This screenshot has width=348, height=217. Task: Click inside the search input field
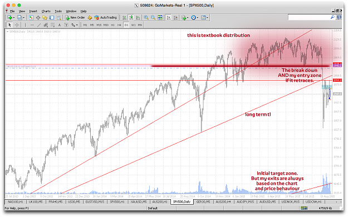pyautogui.click(x=309, y=17)
